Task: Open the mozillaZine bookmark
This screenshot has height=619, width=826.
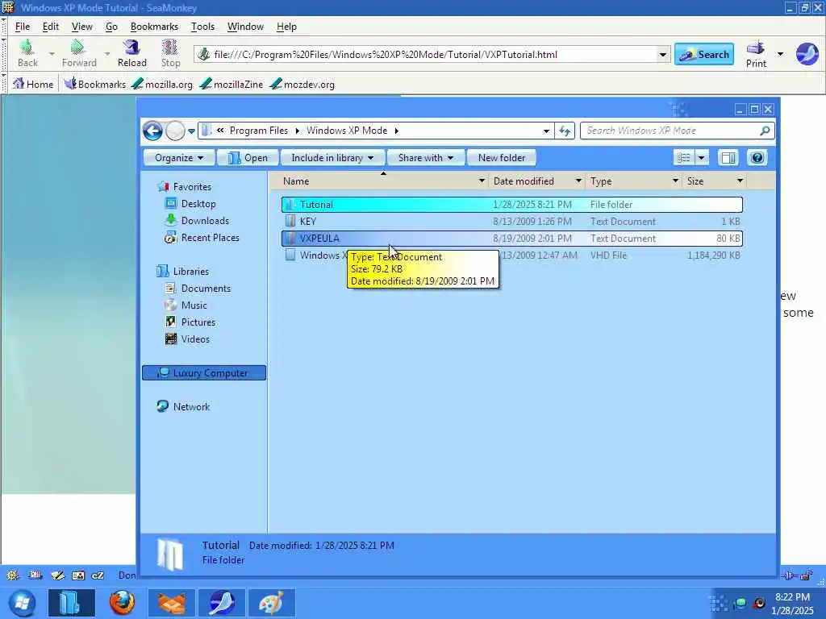Action: [232, 84]
